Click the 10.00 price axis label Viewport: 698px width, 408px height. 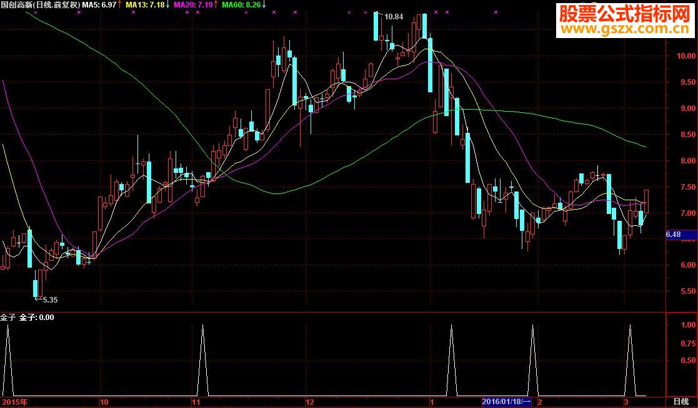pyautogui.click(x=686, y=56)
